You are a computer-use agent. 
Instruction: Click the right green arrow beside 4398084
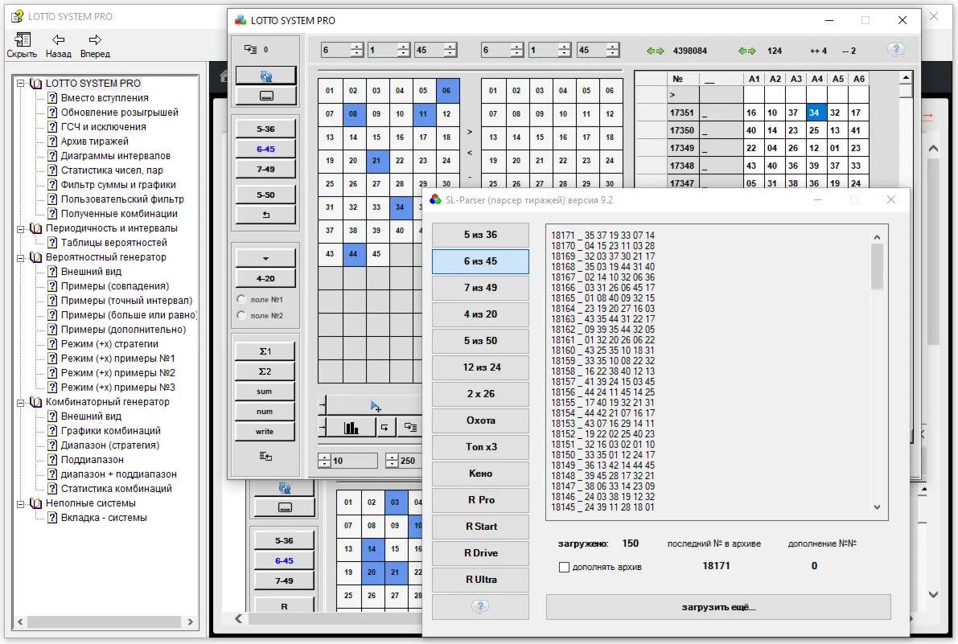point(660,51)
